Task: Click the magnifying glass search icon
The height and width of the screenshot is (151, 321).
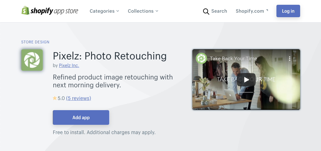Action: (x=206, y=11)
